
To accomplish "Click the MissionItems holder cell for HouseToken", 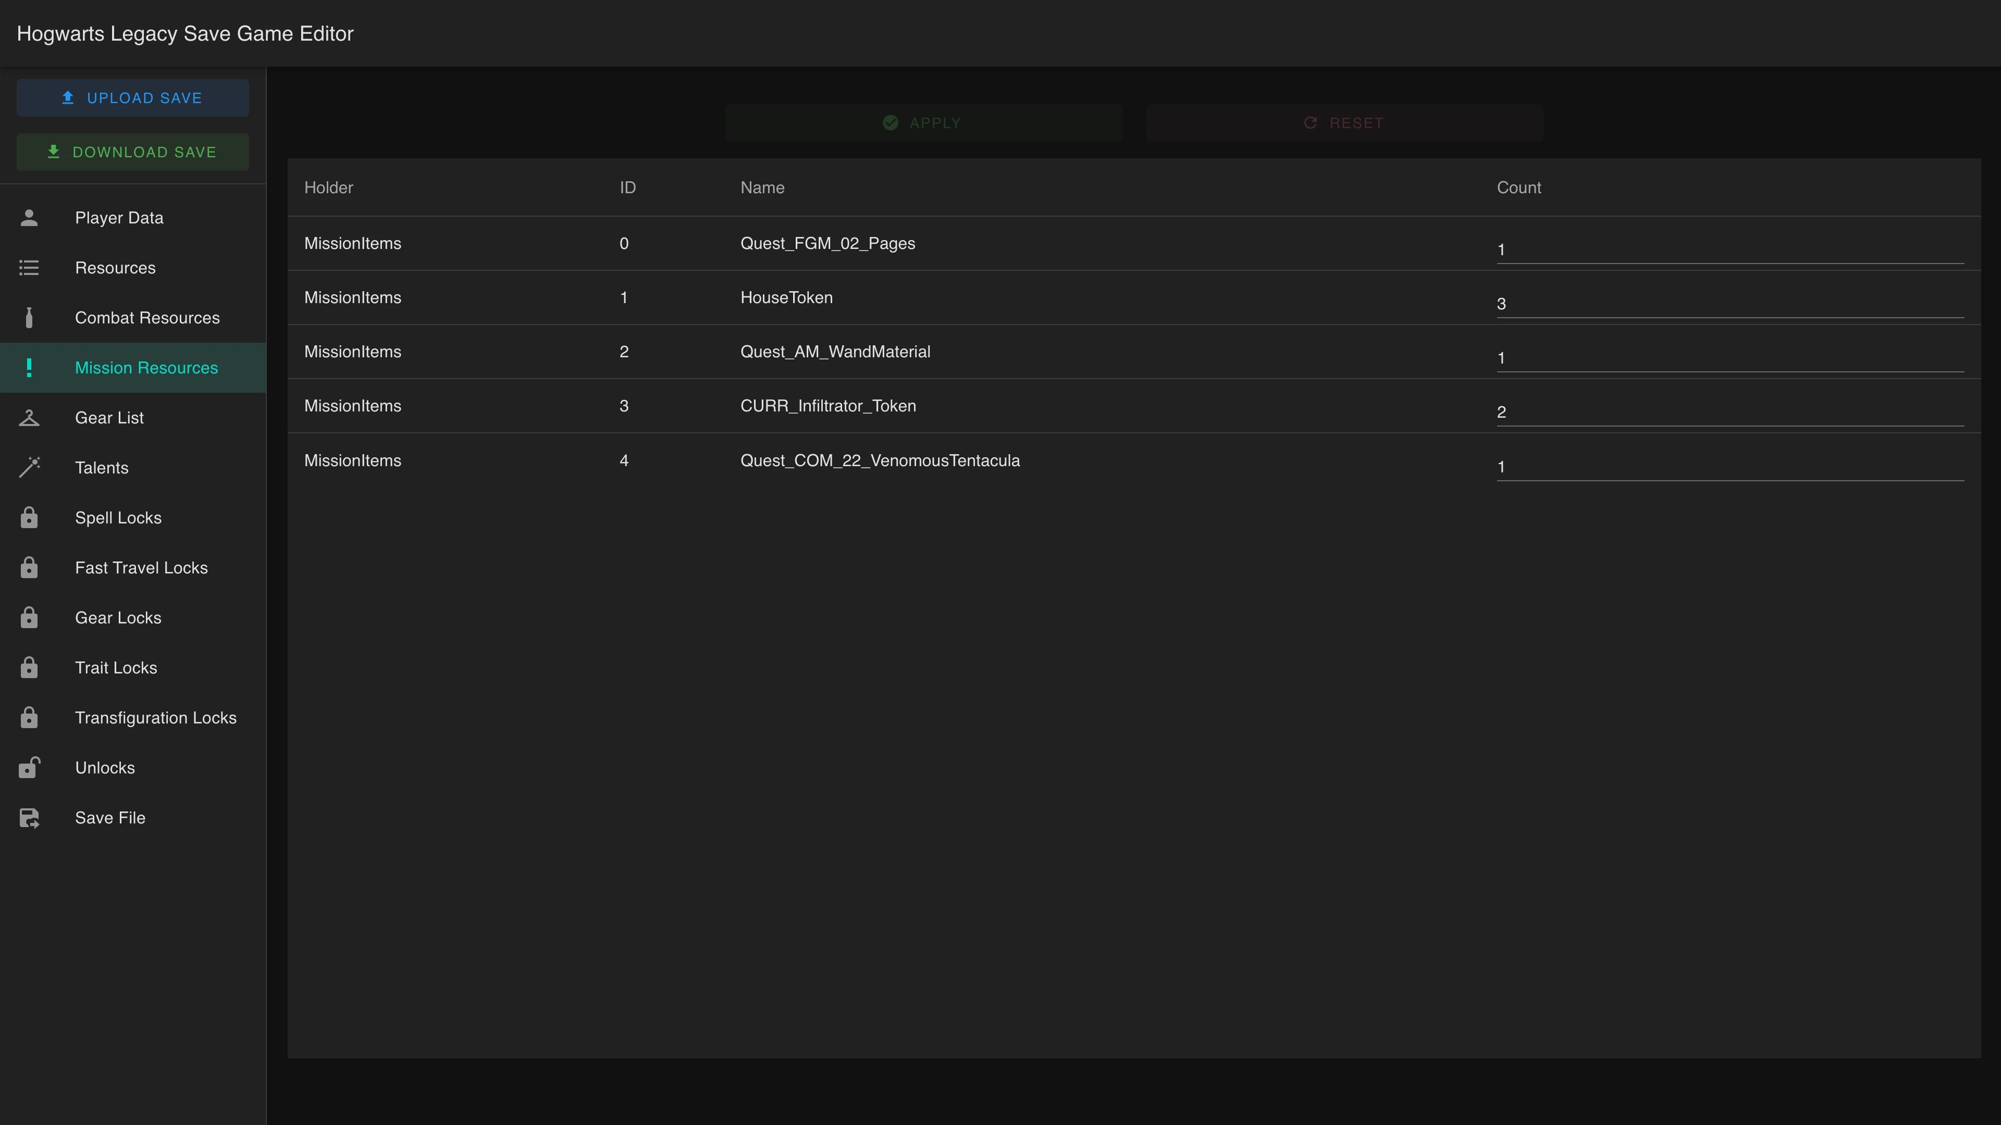I will click(x=353, y=298).
